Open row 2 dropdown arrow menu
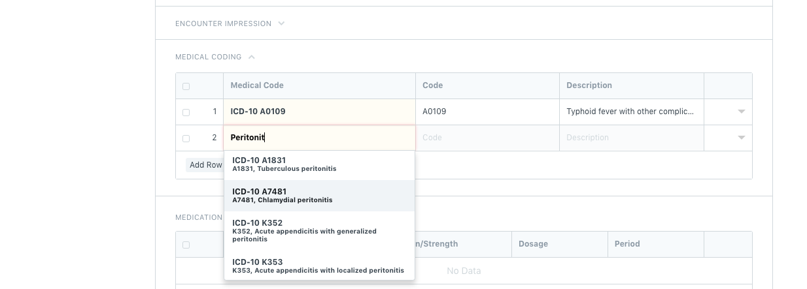This screenshot has width=807, height=289. click(x=741, y=138)
